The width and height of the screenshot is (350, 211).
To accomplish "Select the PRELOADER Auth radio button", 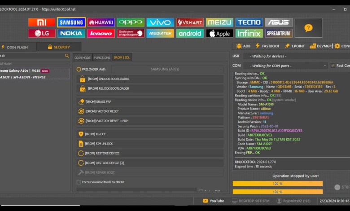I will [x=79, y=69].
